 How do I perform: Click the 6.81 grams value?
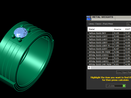click(117, 65)
